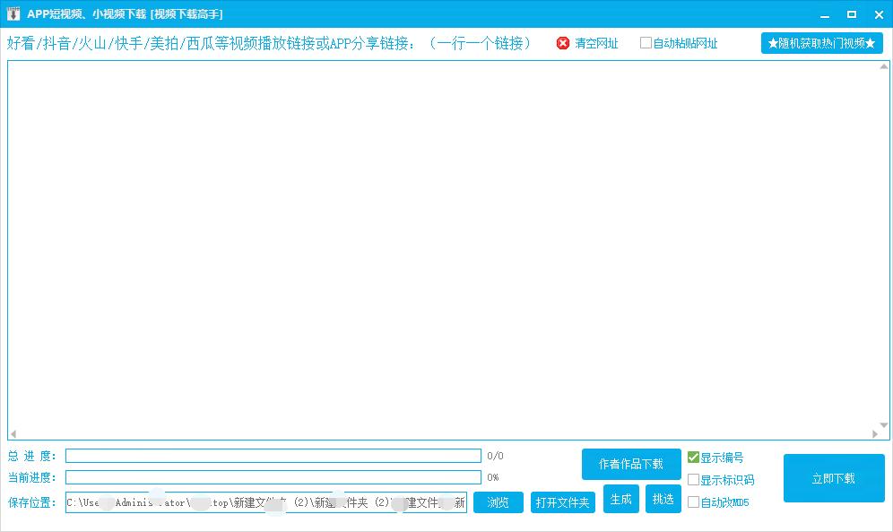Viewport: 893px width, 532px height.
Task: Click the 清空网址 text to clear all links
Action: 596,42
